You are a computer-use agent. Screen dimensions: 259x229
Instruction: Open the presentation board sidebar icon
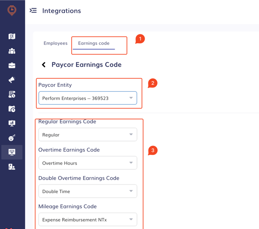pyautogui.click(x=12, y=123)
